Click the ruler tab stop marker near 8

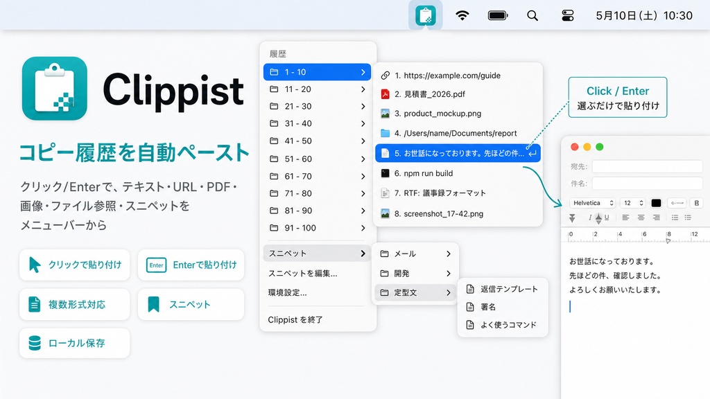coord(668,241)
